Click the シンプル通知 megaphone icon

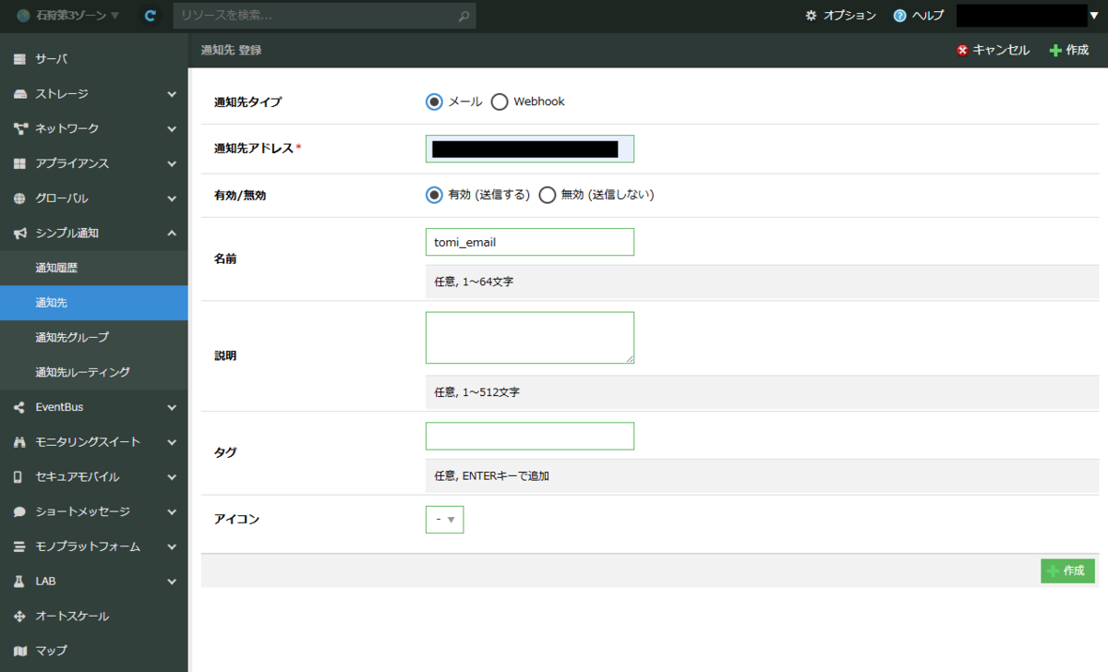point(19,234)
